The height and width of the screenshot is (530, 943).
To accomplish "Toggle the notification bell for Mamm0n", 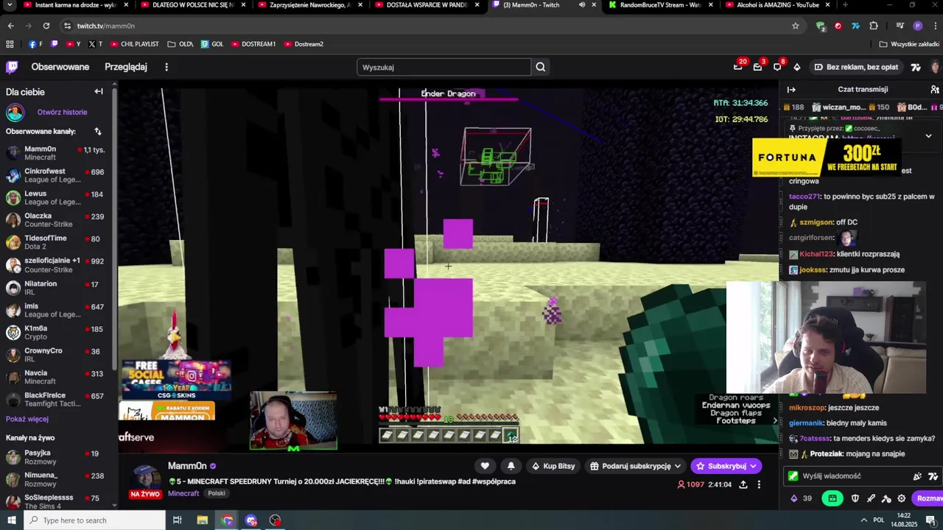I will pyautogui.click(x=511, y=466).
